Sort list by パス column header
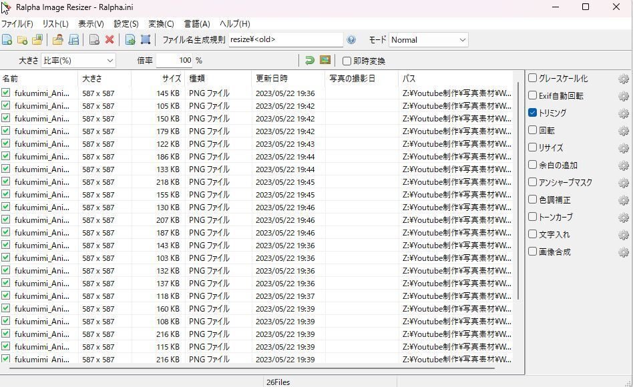Viewport: 633px width, 387px height. [456, 78]
